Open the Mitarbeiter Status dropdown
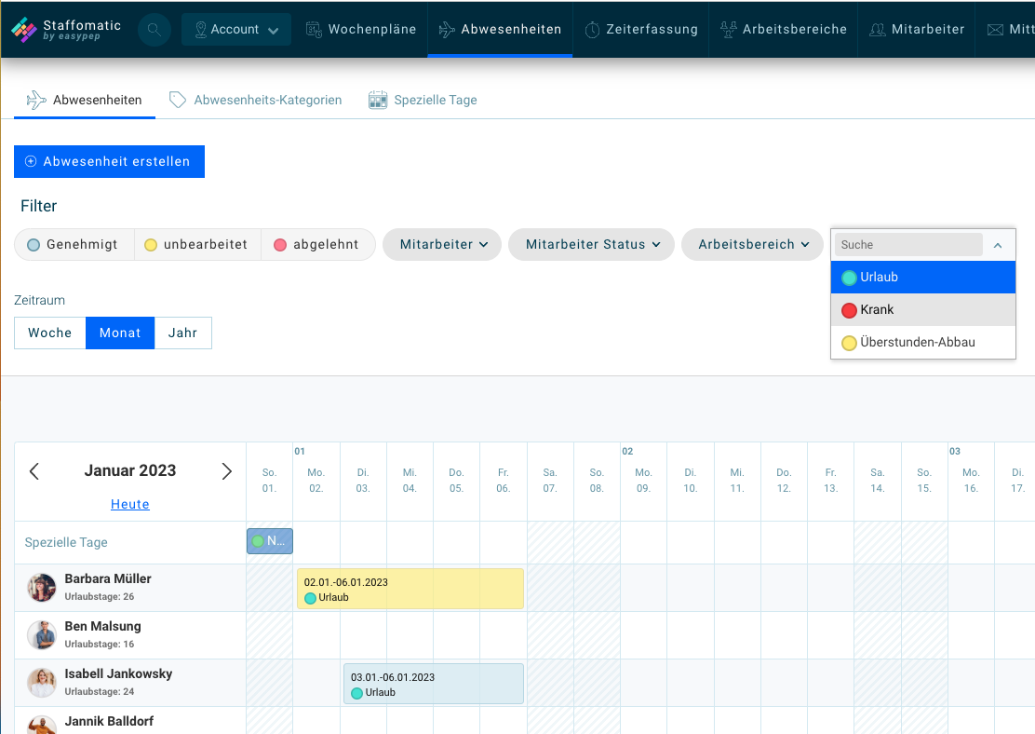Image resolution: width=1035 pixels, height=734 pixels. (x=590, y=244)
